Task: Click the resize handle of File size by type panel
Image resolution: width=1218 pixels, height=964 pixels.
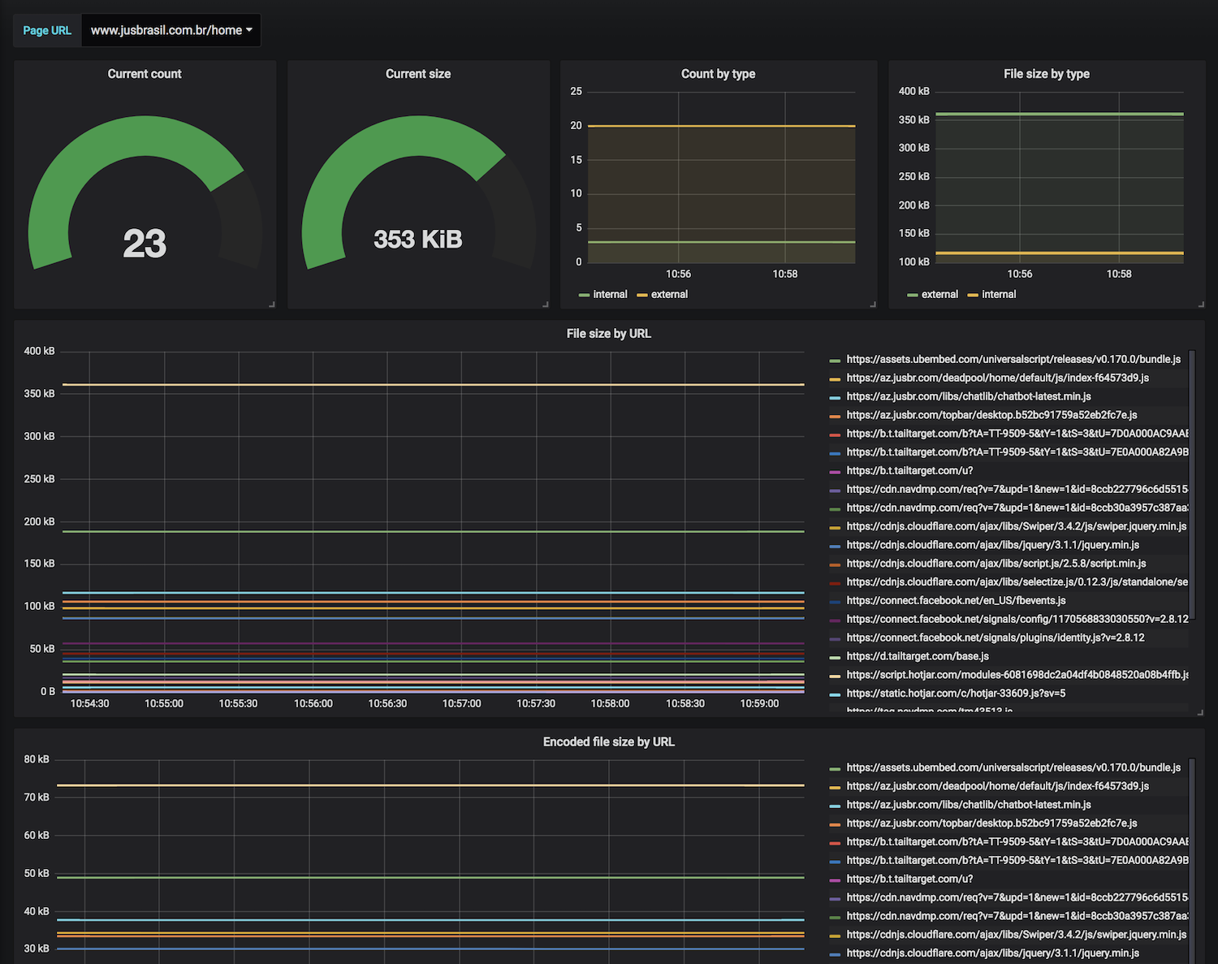Action: pos(1201,305)
